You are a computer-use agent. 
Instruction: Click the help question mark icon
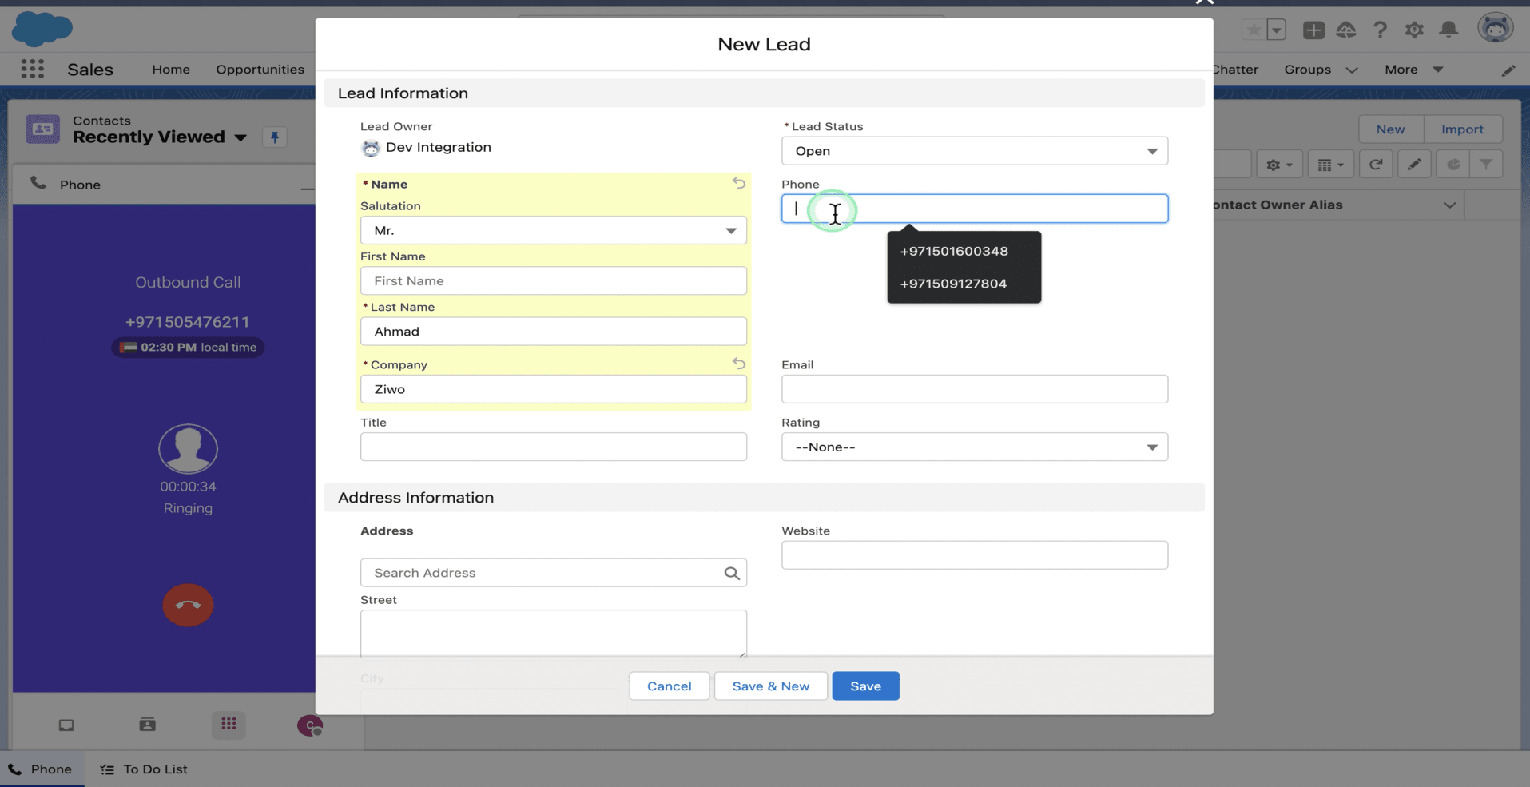tap(1380, 30)
